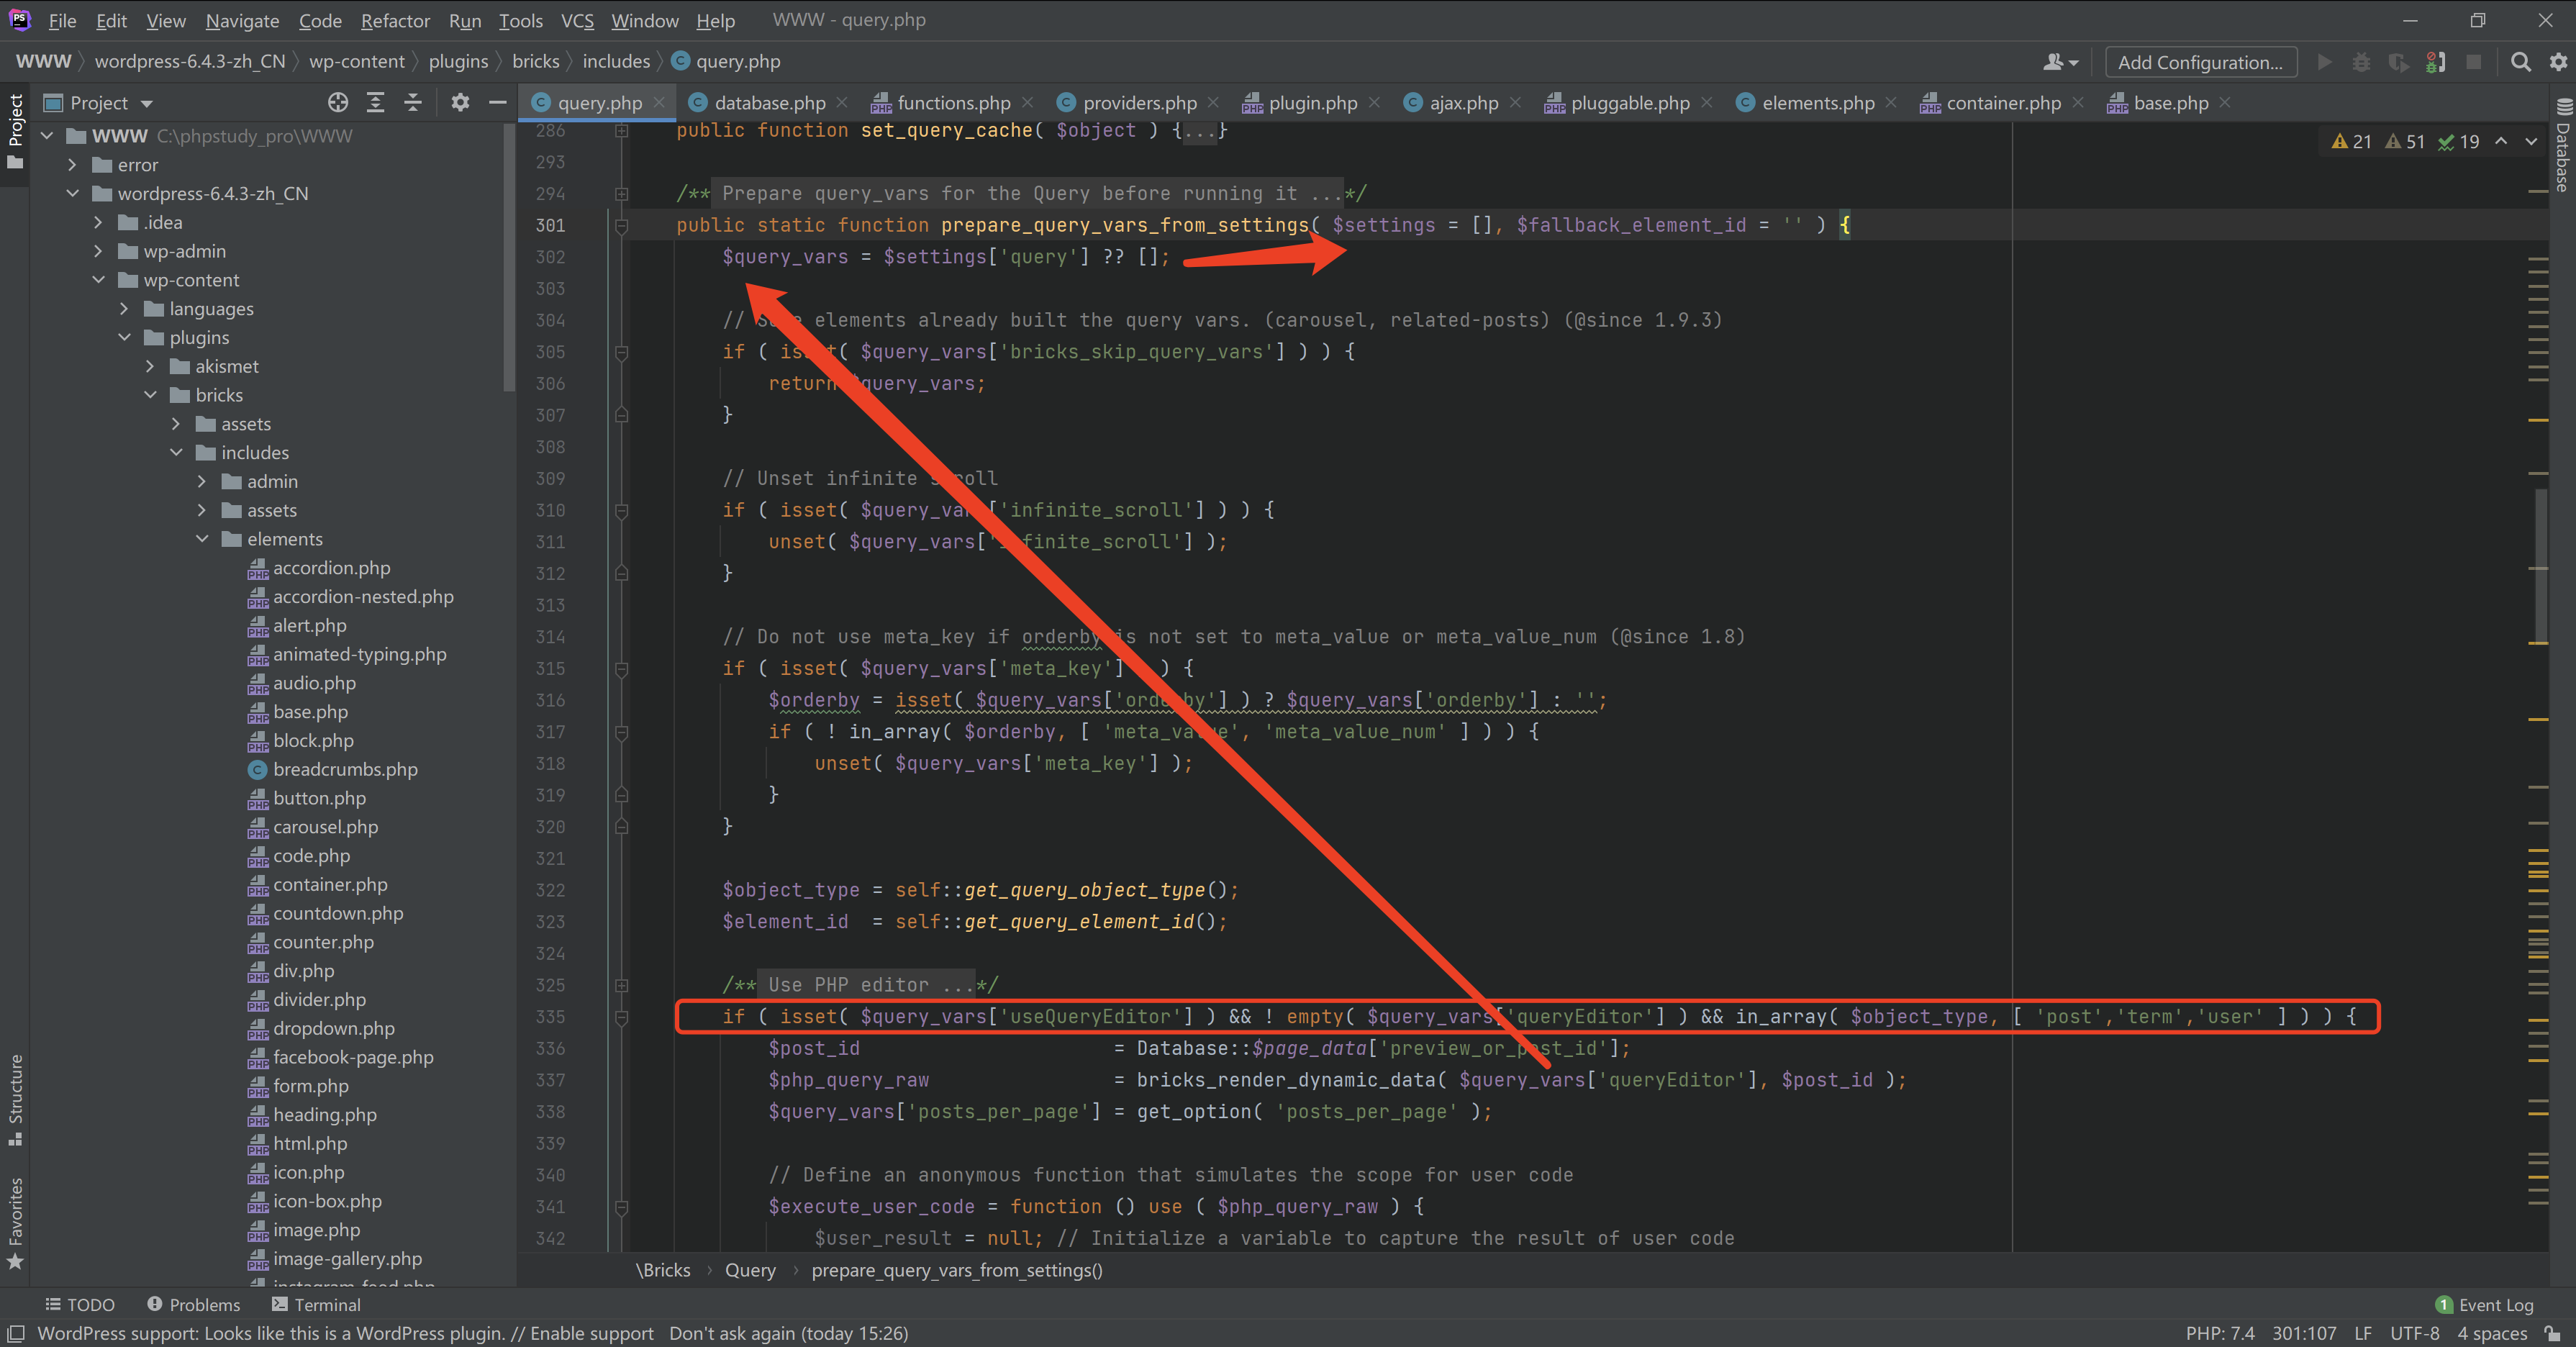Toggle the Project side panel tab

pos(15,132)
